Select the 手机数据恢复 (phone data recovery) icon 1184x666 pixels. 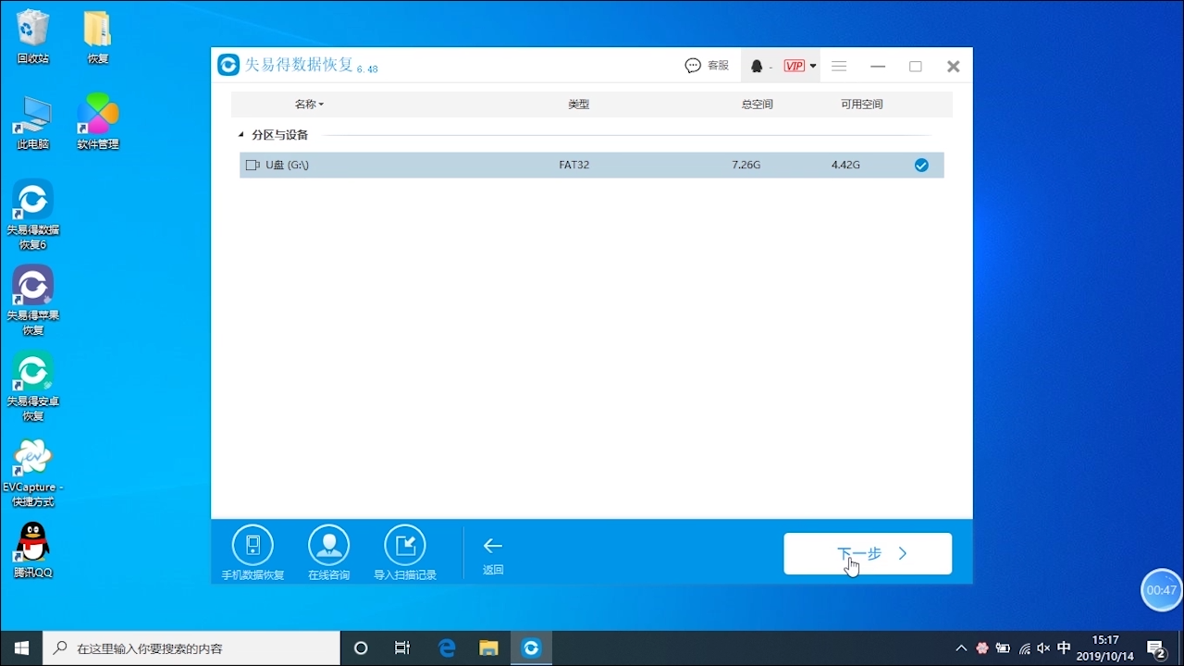(x=252, y=545)
